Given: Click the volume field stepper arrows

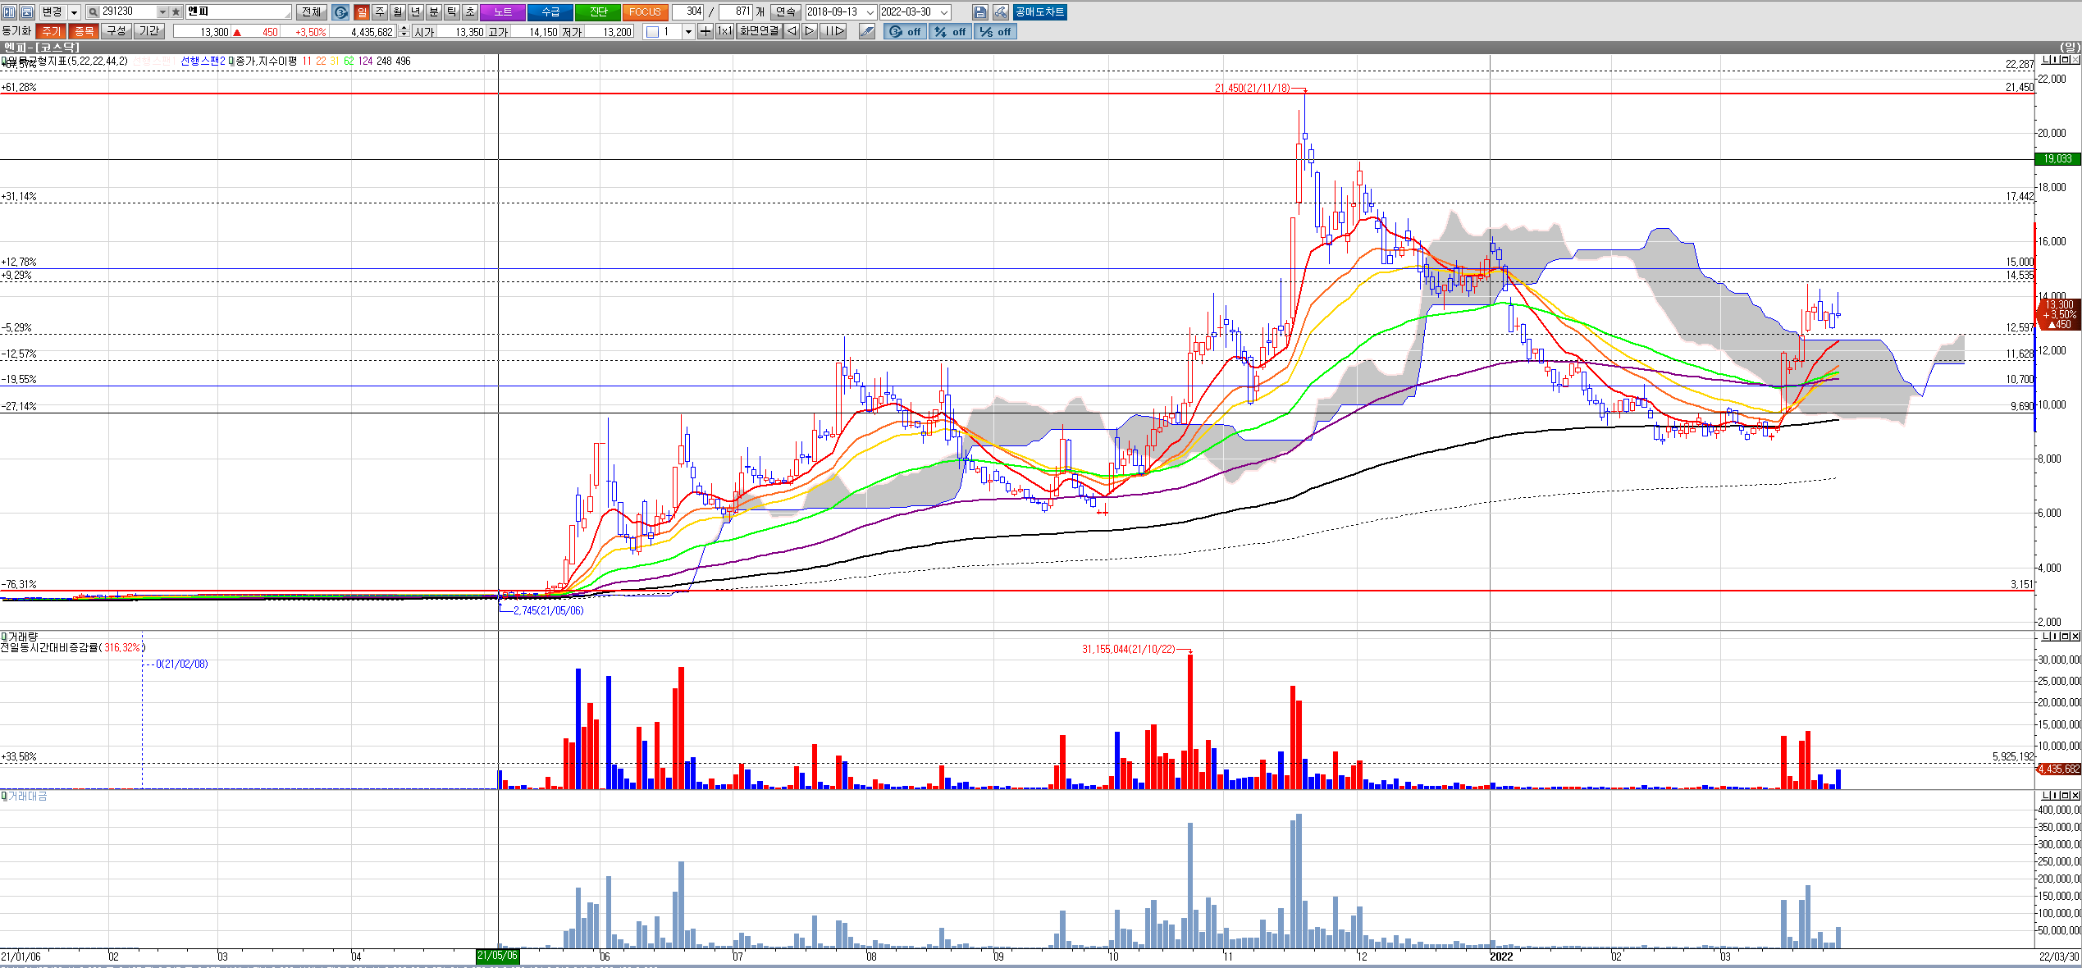Looking at the screenshot, I should pyautogui.click(x=403, y=31).
